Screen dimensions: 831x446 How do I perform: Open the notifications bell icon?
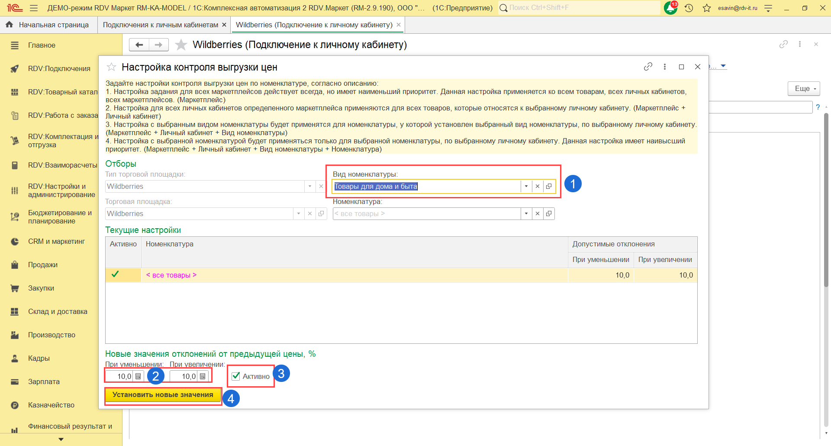click(670, 8)
